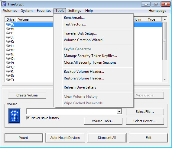Click the drive icon beside P:
This screenshot has width=172, height=148.
8,63
